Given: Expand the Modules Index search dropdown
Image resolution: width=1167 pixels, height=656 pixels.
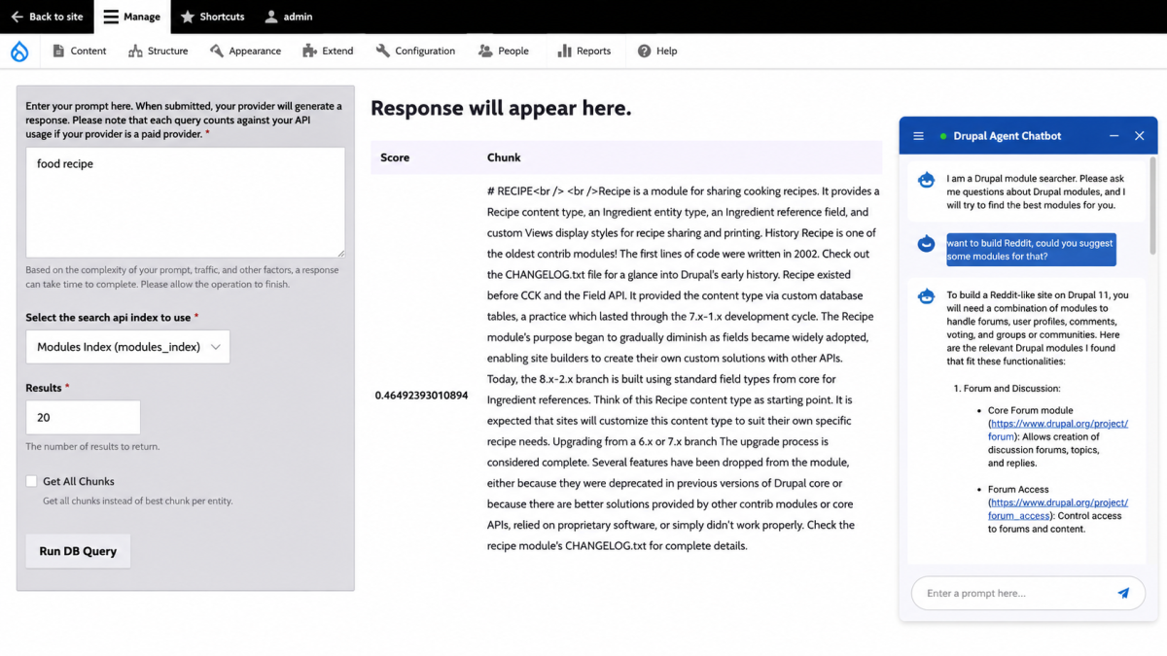Looking at the screenshot, I should coord(127,347).
